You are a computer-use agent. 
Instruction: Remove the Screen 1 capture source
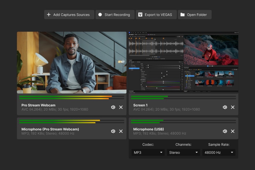pos(233,107)
